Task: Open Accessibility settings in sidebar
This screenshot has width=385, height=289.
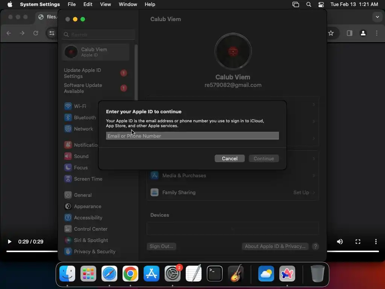Action: (83, 218)
